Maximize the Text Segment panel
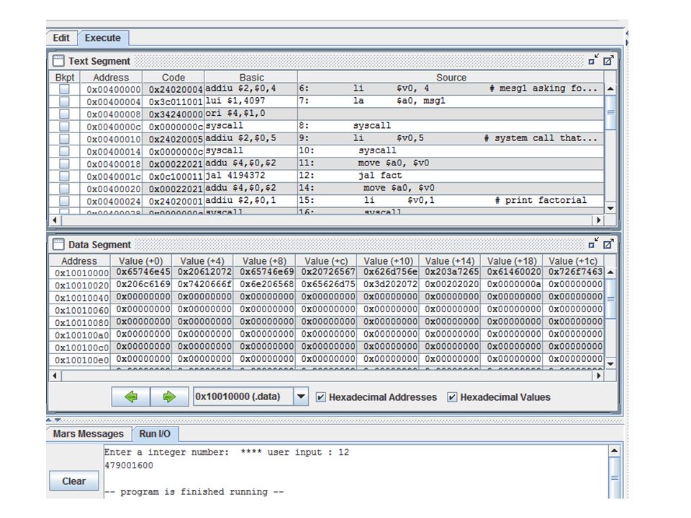The width and height of the screenshot is (691, 518). [608, 60]
